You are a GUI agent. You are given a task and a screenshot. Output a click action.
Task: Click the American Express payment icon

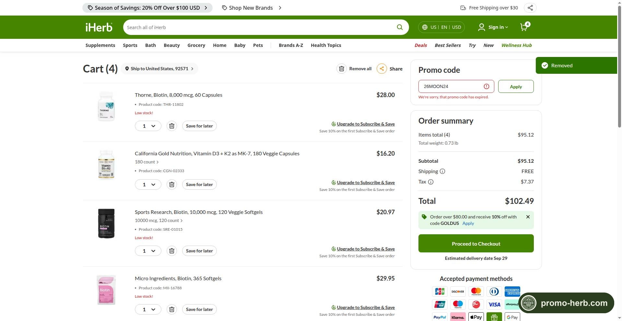click(x=512, y=292)
